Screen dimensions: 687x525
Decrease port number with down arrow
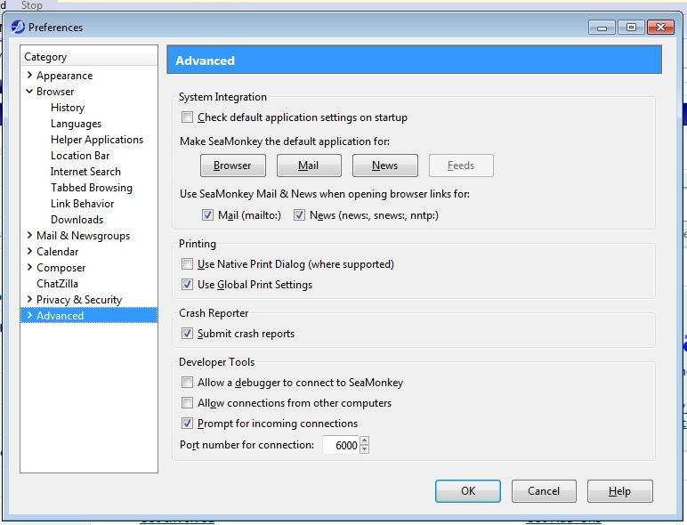365,449
